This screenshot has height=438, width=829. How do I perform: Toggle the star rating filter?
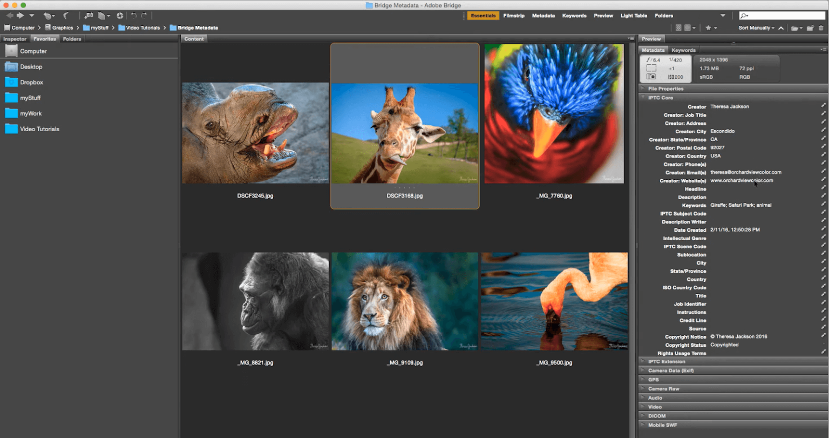709,28
